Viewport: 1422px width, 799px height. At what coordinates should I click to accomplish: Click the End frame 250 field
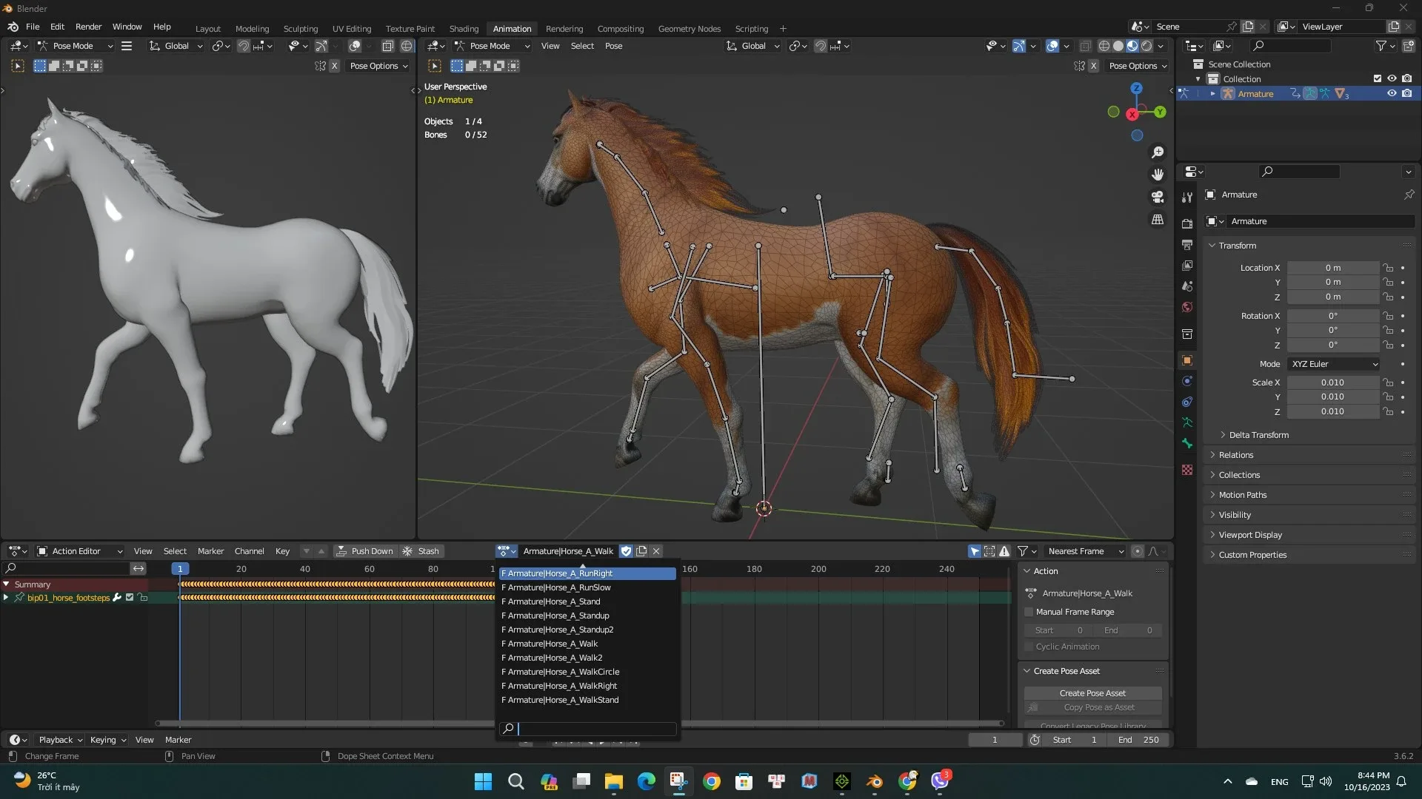tap(1140, 740)
